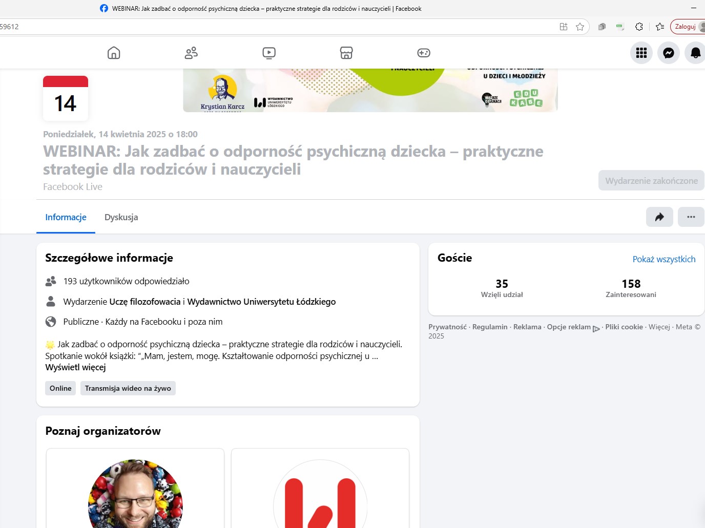
Task: Click the Szczegółowe informacje heading
Action: (109, 258)
